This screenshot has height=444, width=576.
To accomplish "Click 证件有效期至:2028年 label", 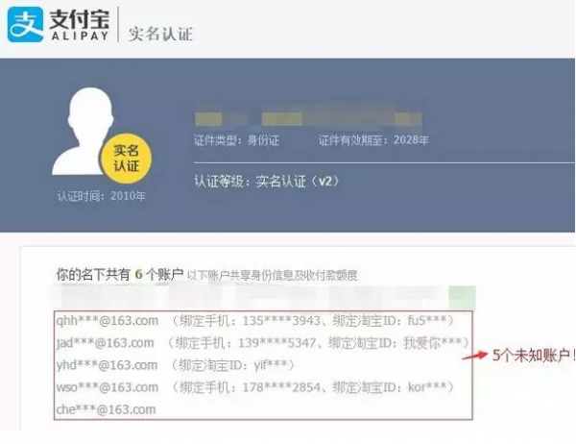I will pos(373,140).
